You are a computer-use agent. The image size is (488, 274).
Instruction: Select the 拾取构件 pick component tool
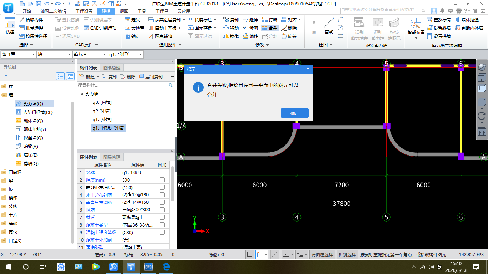[31, 20]
